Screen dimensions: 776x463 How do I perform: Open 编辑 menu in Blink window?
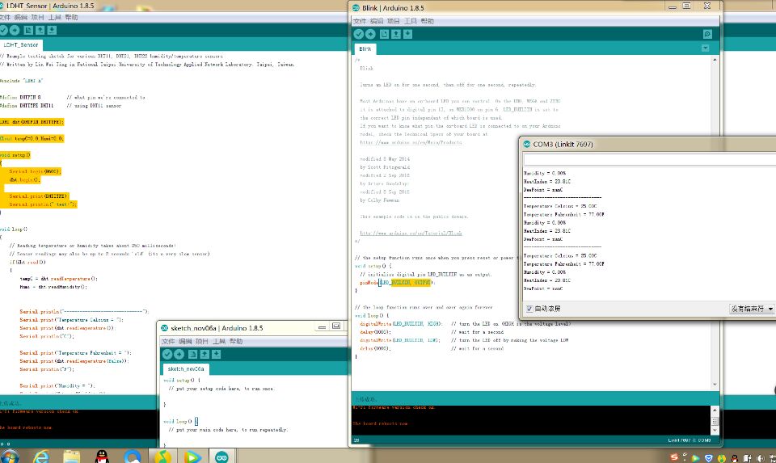click(x=377, y=21)
